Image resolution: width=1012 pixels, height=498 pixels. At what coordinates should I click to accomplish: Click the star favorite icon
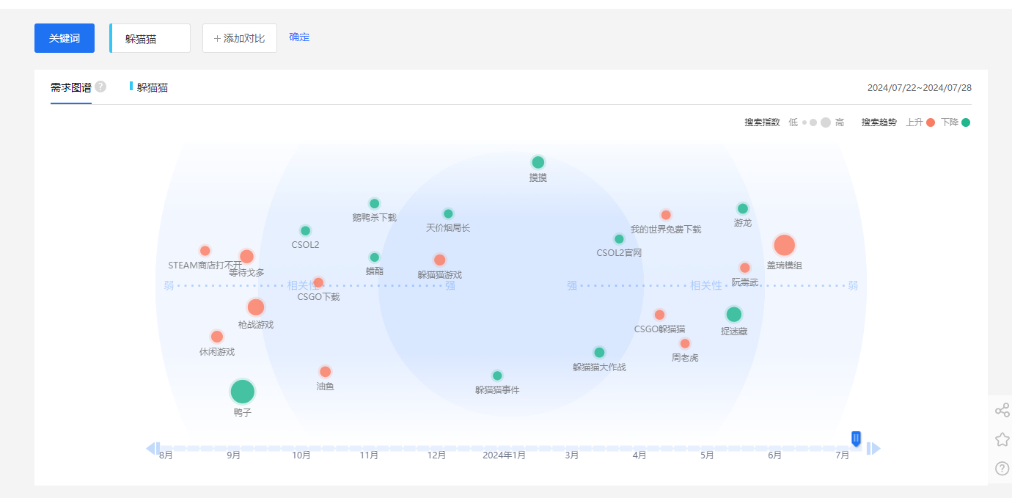coord(1002,439)
